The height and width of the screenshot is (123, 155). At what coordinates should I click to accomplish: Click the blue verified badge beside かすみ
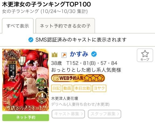pyautogui.click(x=94, y=54)
